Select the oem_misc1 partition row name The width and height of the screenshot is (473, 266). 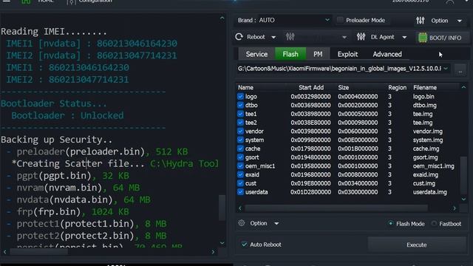pyautogui.click(x=260, y=166)
